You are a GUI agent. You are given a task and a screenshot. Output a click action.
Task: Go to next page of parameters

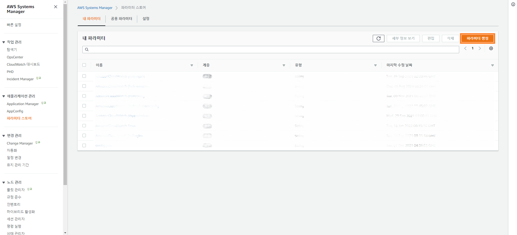click(x=480, y=48)
